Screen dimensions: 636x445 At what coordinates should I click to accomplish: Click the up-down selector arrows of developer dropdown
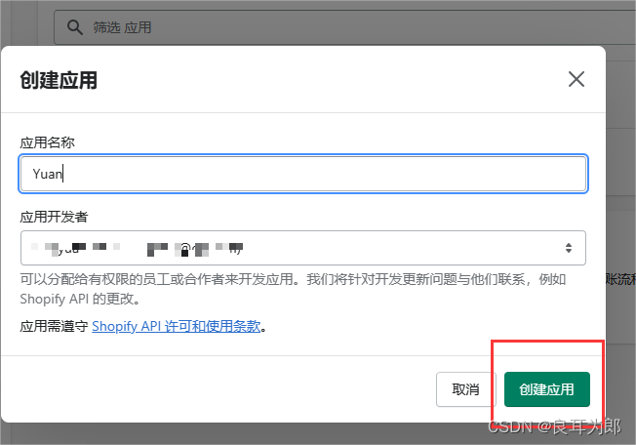[x=569, y=248]
